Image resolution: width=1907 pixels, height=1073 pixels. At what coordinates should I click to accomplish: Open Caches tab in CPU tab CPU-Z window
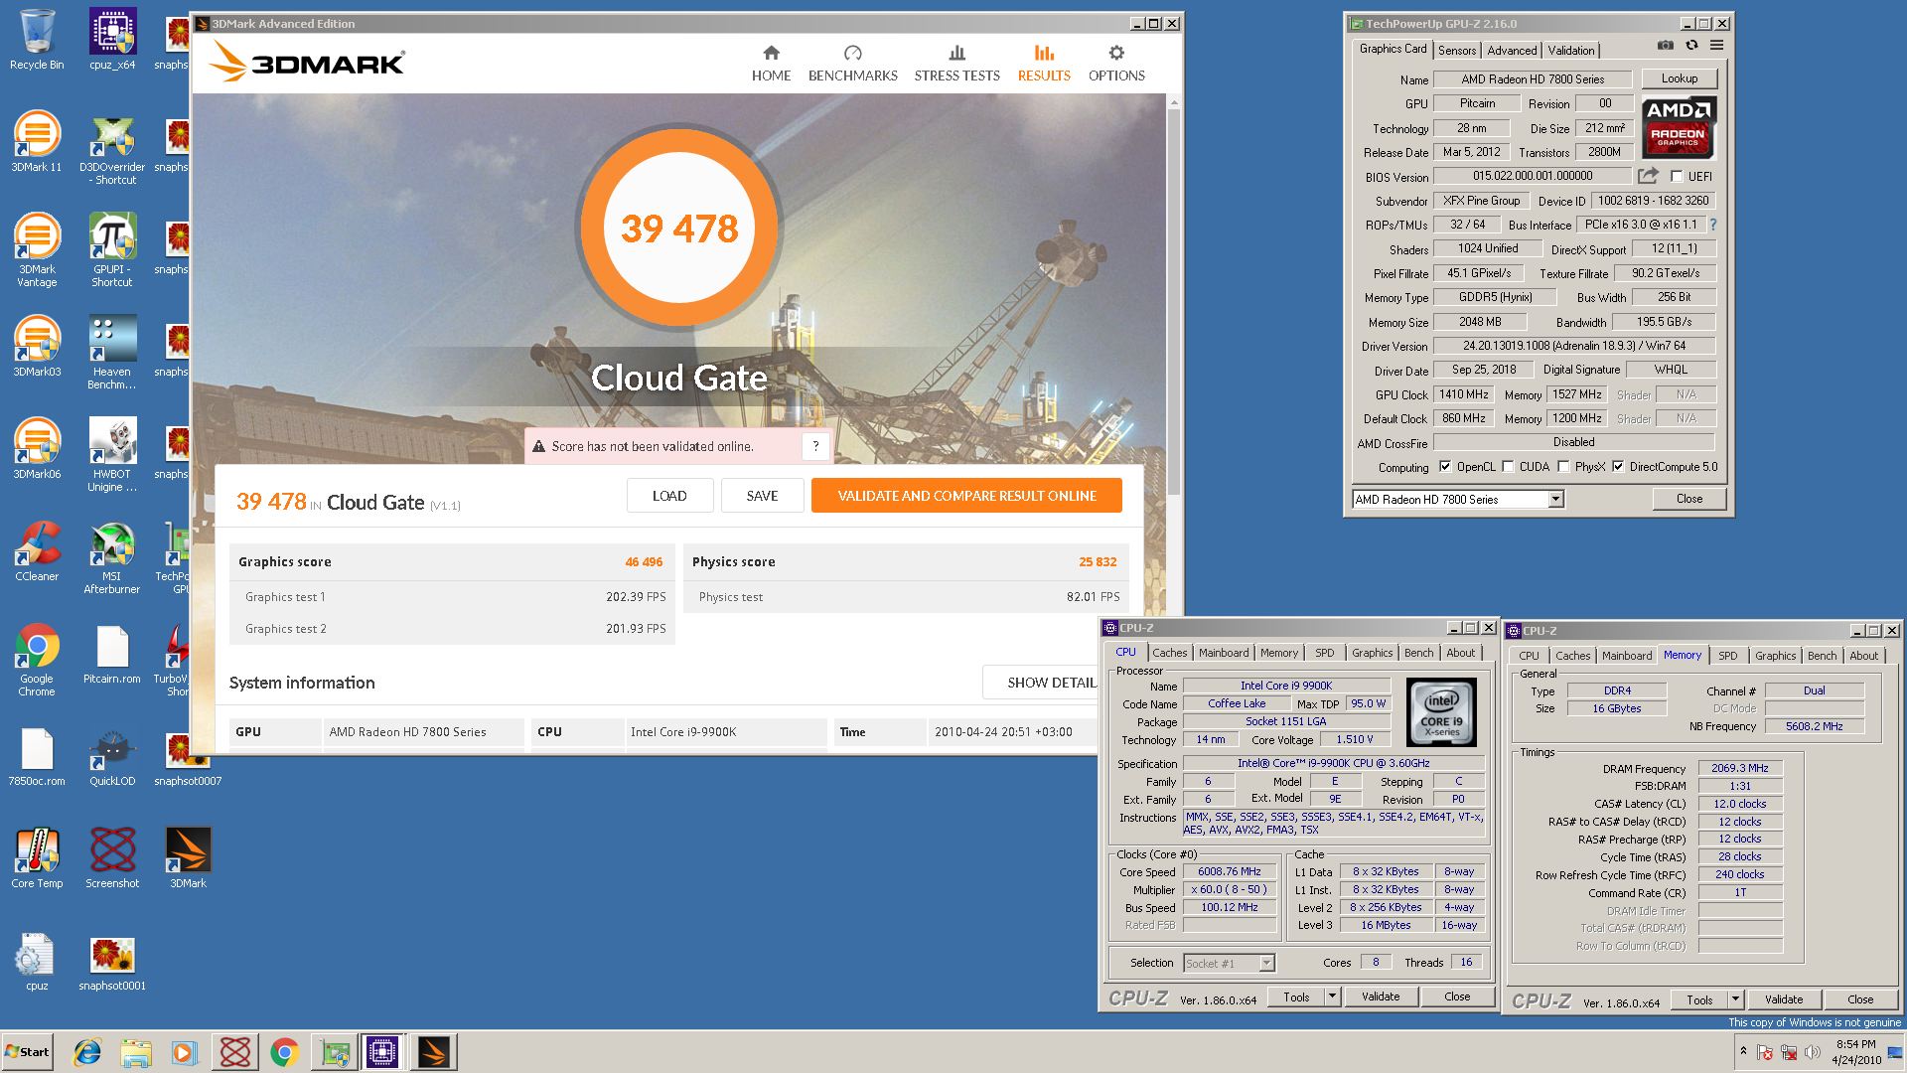point(1169,653)
